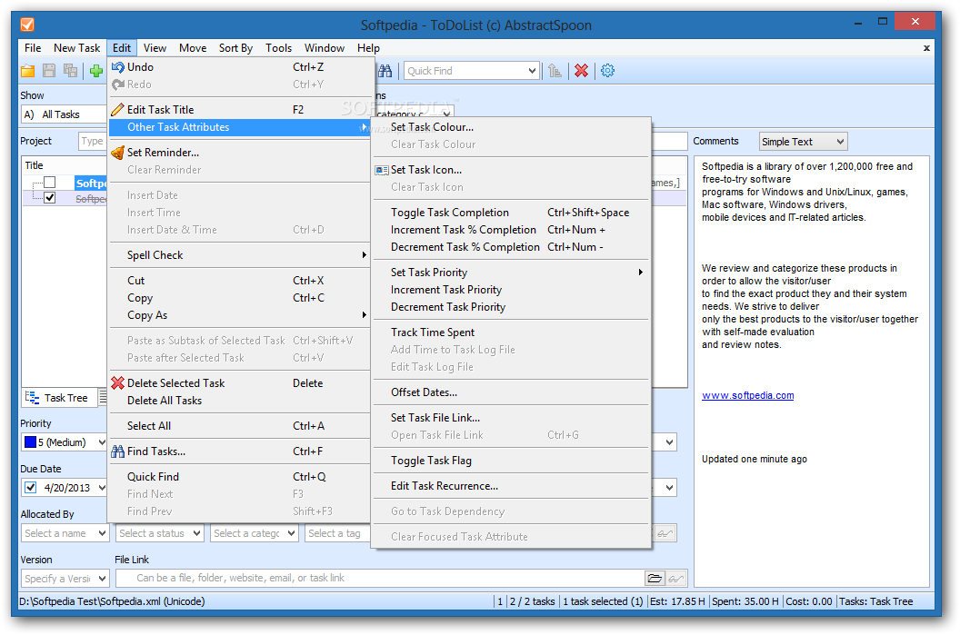The height and width of the screenshot is (635, 960).
Task: Click the folder browse icon in File Link field
Action: (655, 578)
